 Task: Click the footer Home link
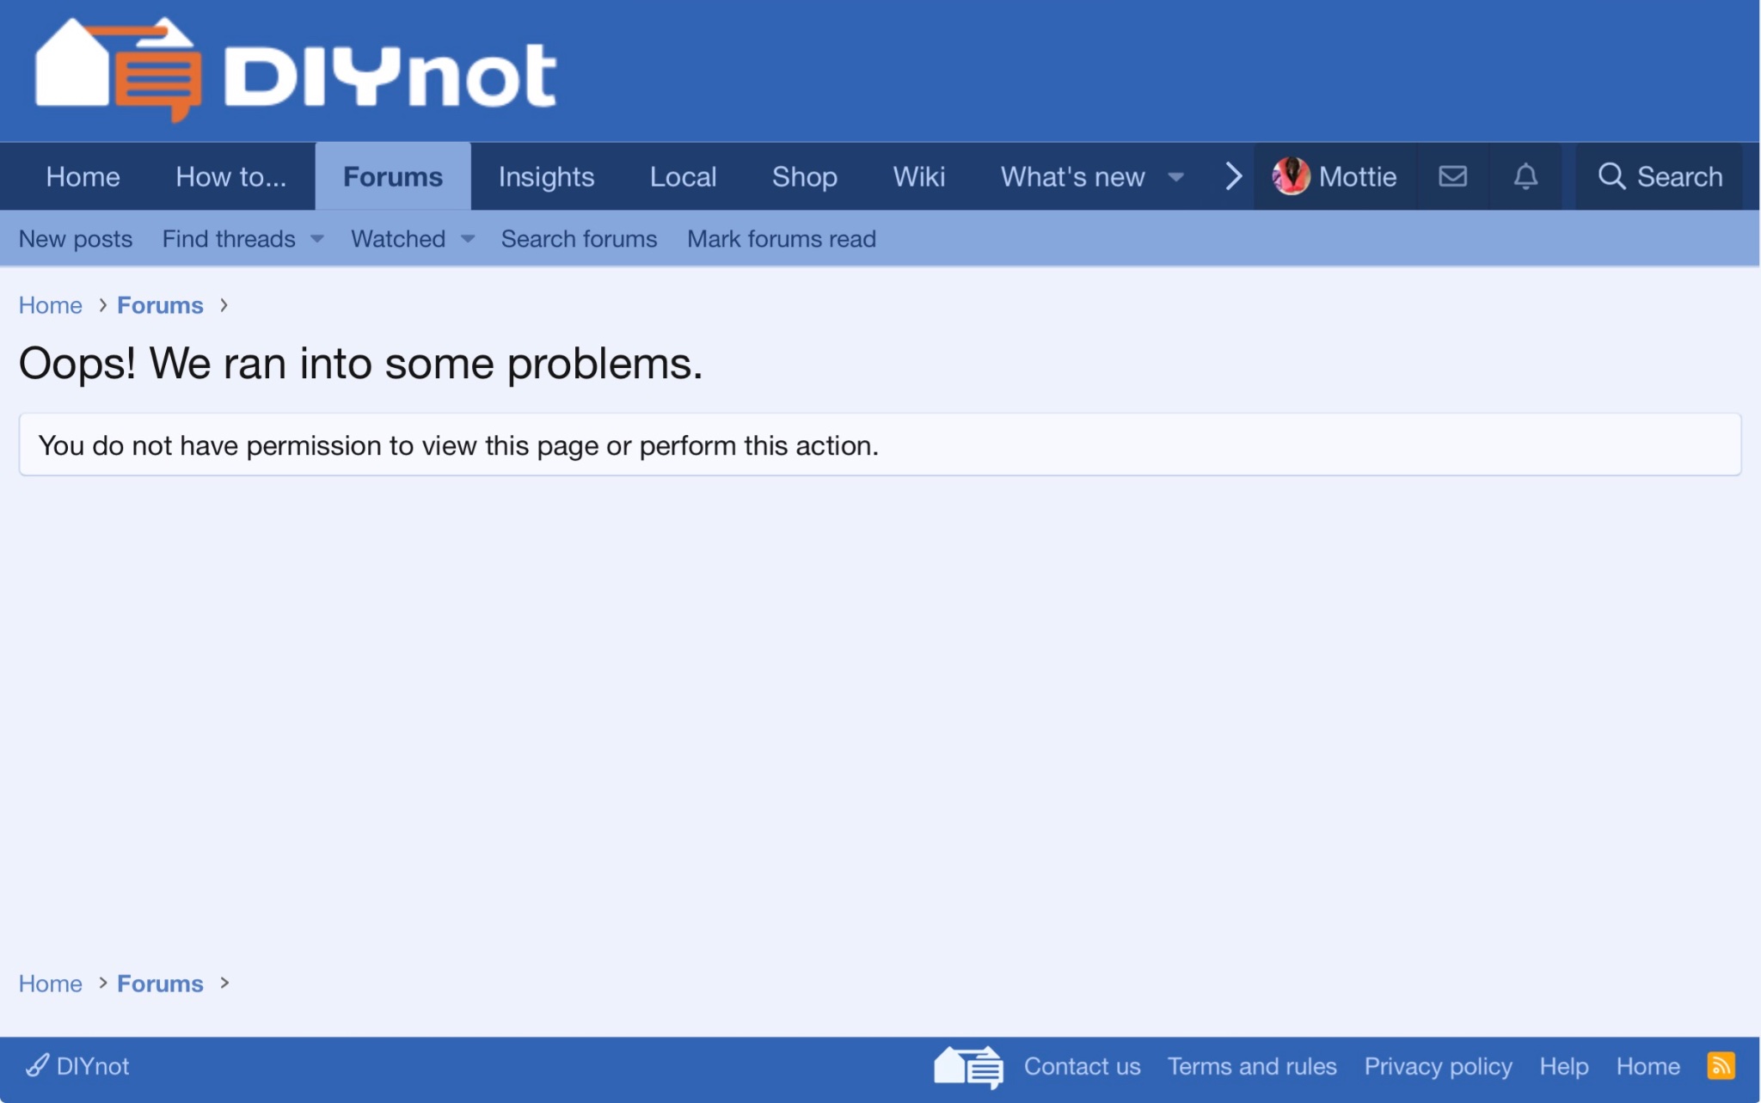coord(1647,1066)
